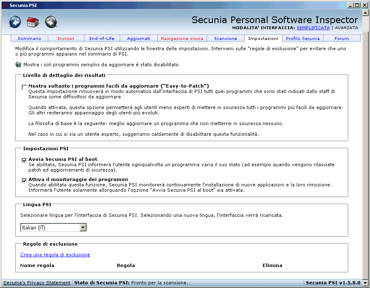Minimize the Secunia PSI window
The height and width of the screenshot is (288, 370).
(350, 5)
